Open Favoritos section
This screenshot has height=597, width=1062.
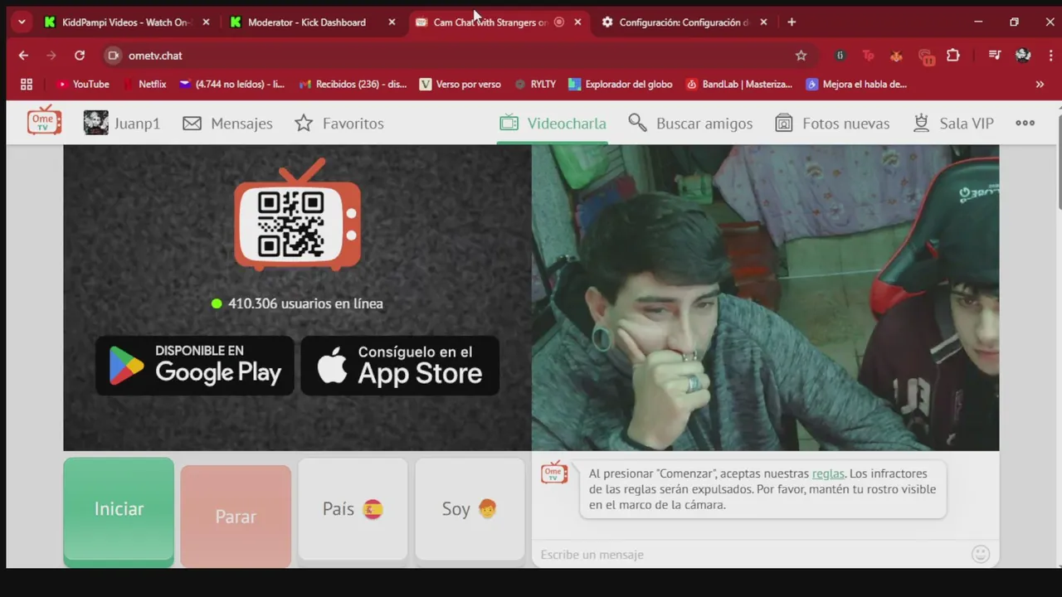pos(339,124)
